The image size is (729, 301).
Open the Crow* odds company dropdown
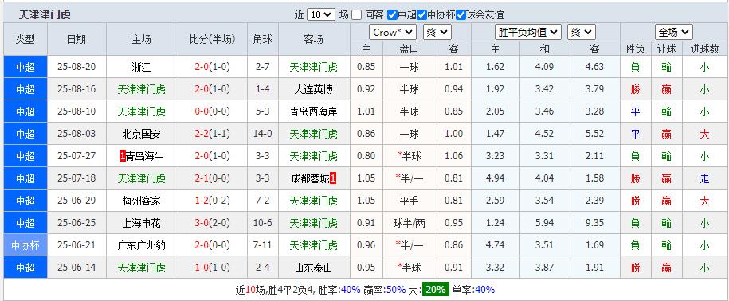[393, 32]
